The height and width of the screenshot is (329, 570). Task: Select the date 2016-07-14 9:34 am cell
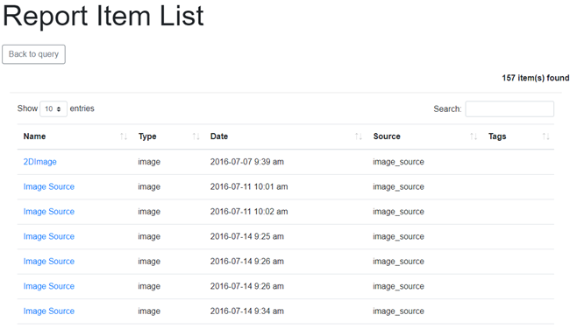point(246,311)
